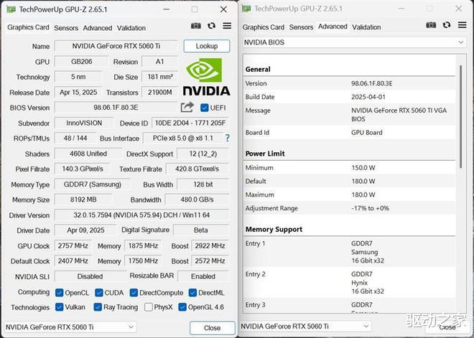The height and width of the screenshot is (338, 474).
Task: Toggle the Vulkan checkbox
Action: tap(59, 307)
